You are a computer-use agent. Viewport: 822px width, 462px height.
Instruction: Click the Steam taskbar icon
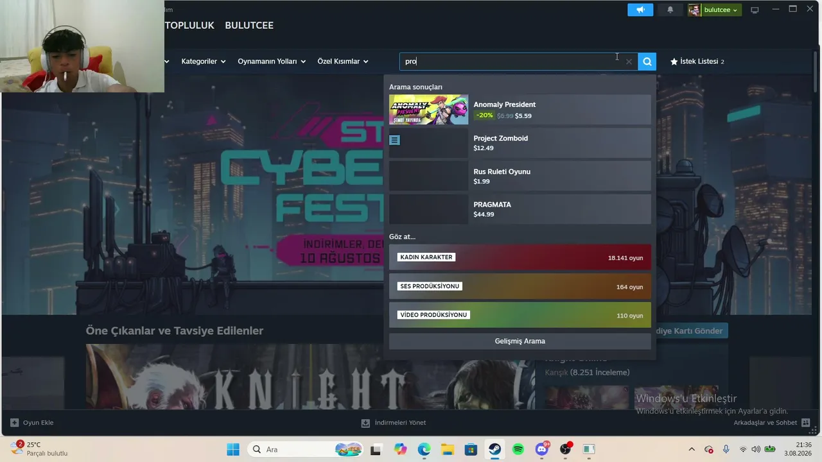point(494,449)
